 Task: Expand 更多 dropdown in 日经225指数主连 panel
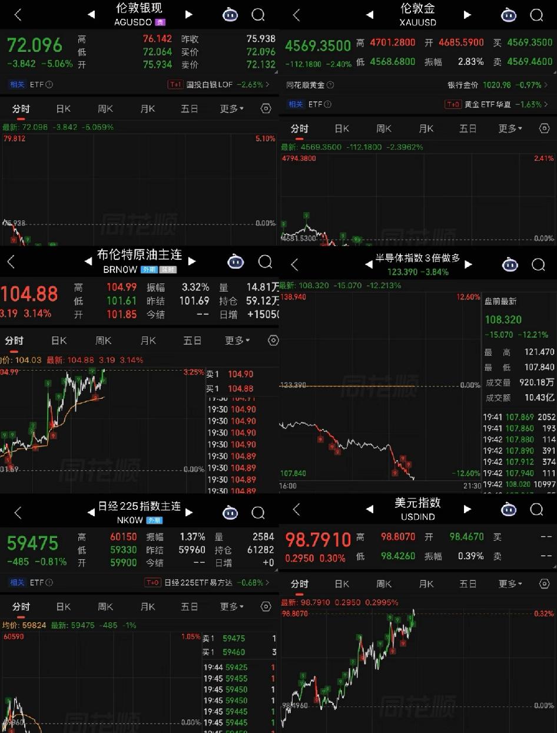pyautogui.click(x=232, y=606)
